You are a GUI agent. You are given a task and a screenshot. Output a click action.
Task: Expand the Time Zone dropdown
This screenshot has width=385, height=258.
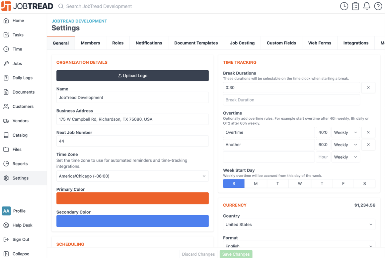pos(132,176)
